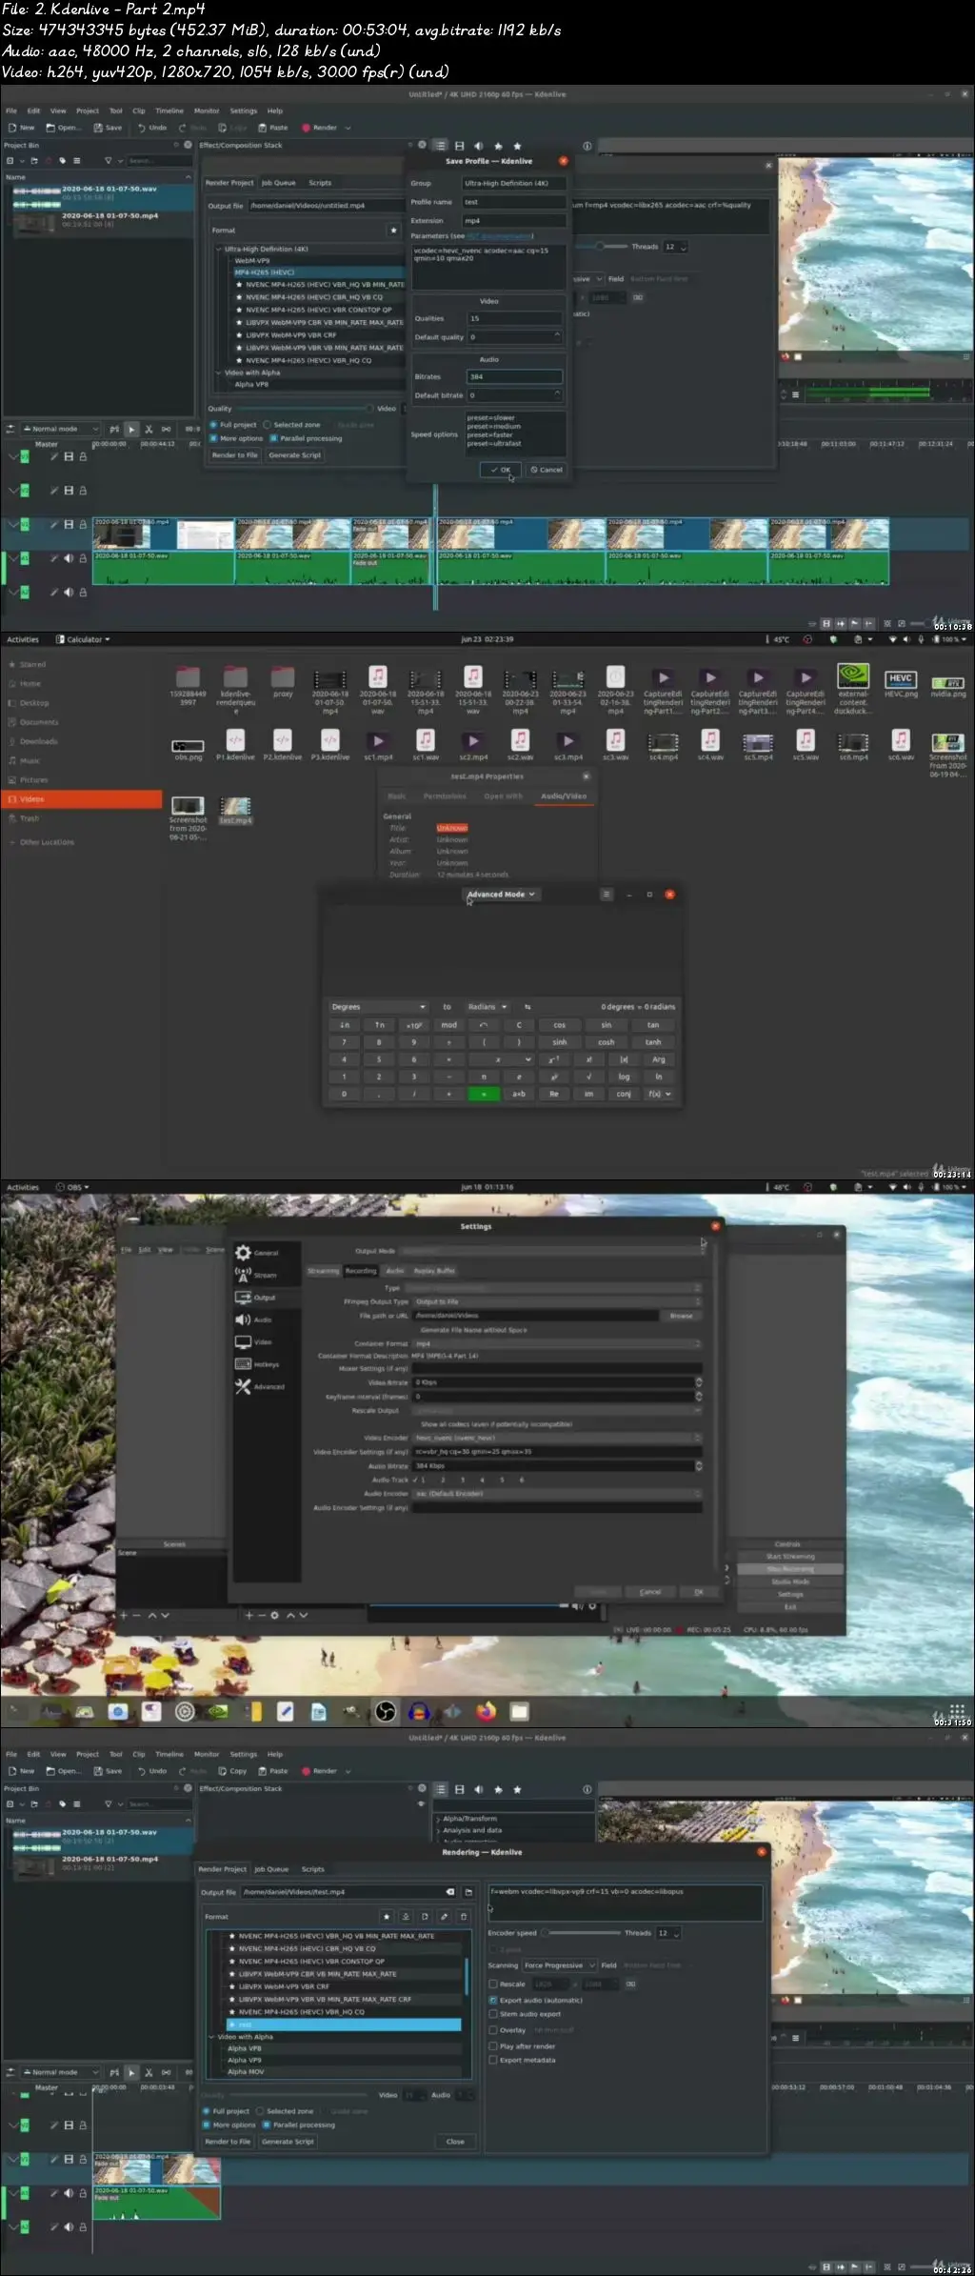This screenshot has height=2276, width=975.
Task: Click folder browse icon beside test.mp4 output file
Action: [468, 1892]
